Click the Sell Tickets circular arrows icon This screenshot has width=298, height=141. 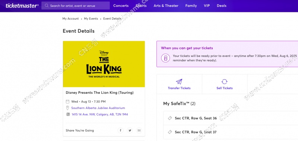[x=225, y=81]
